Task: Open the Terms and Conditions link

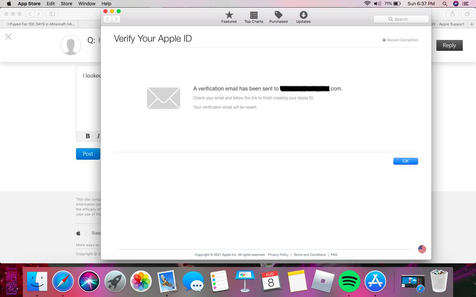Action: (x=309, y=255)
